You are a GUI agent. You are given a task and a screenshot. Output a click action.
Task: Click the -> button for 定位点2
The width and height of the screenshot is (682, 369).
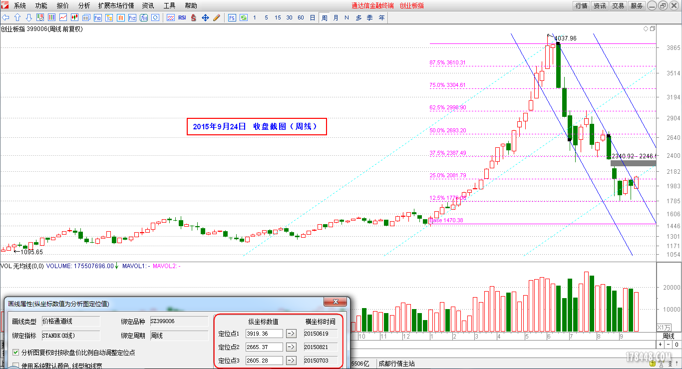point(292,347)
